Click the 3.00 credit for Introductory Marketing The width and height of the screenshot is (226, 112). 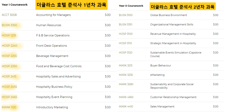click(108, 107)
